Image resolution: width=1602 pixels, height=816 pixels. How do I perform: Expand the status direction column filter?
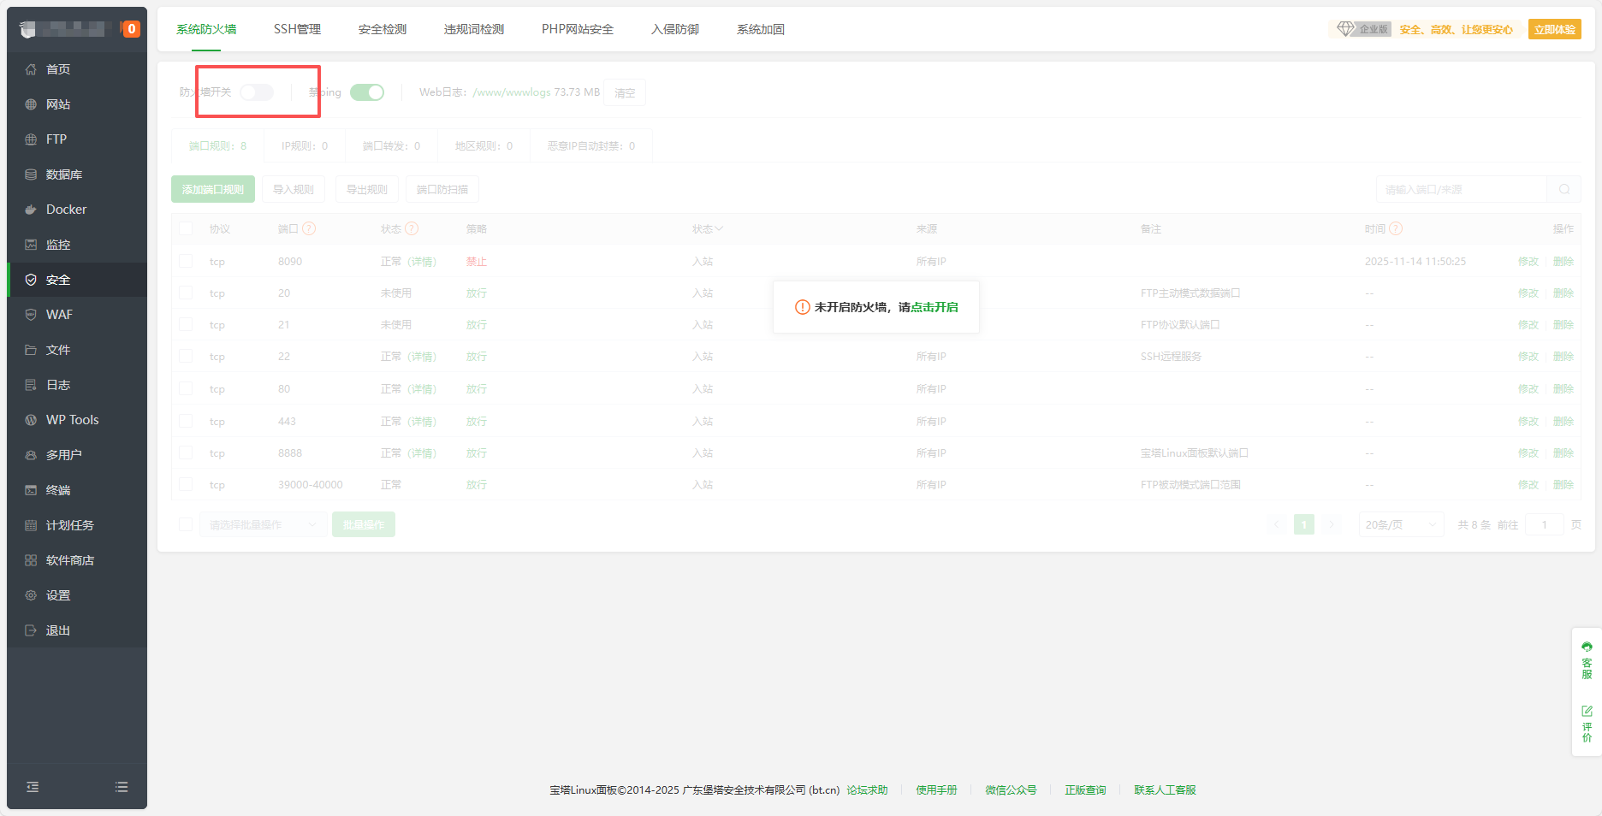(x=708, y=229)
